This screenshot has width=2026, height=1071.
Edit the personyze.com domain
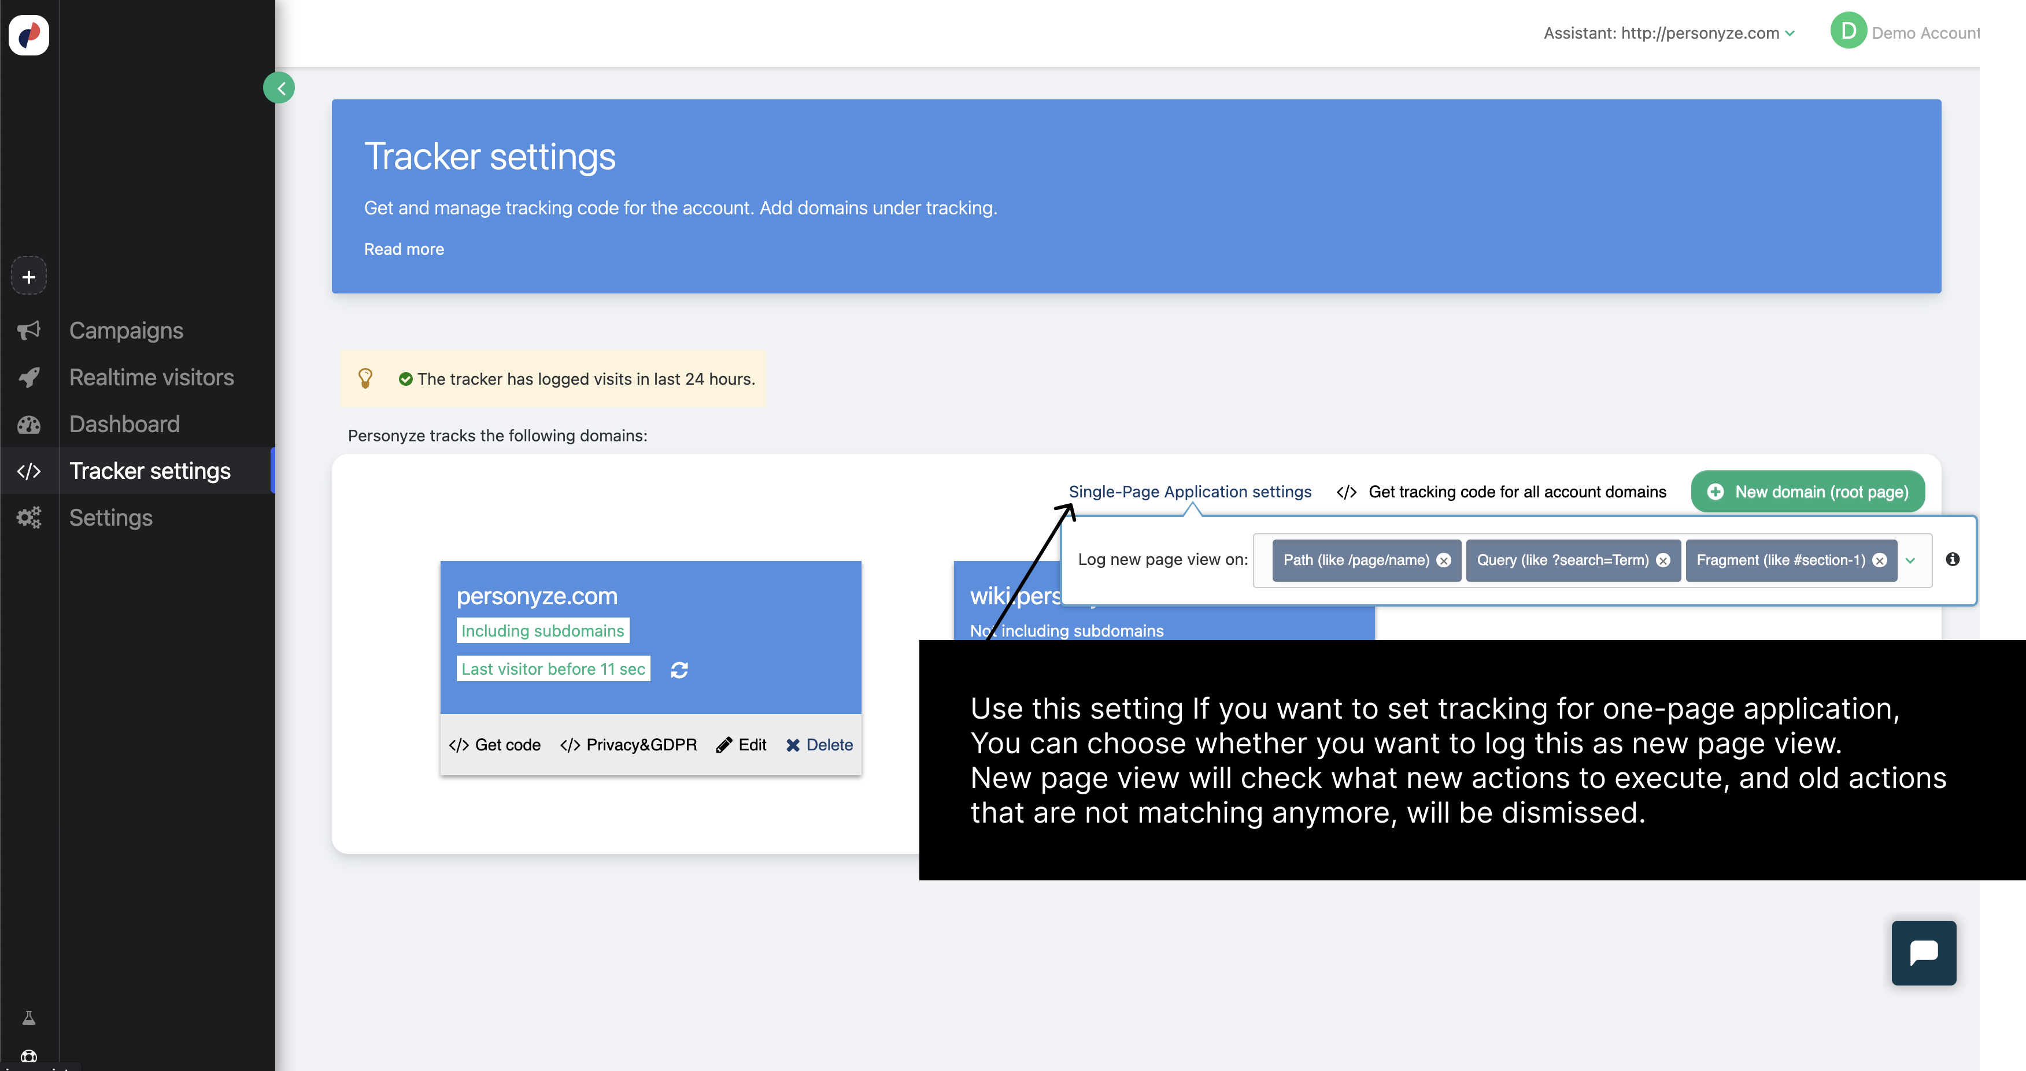tap(741, 745)
